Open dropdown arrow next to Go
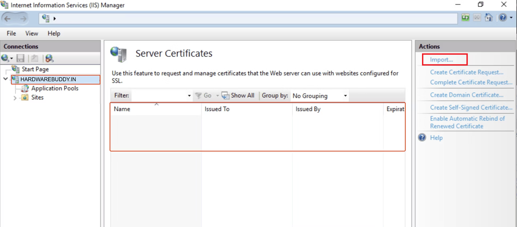 (x=217, y=96)
